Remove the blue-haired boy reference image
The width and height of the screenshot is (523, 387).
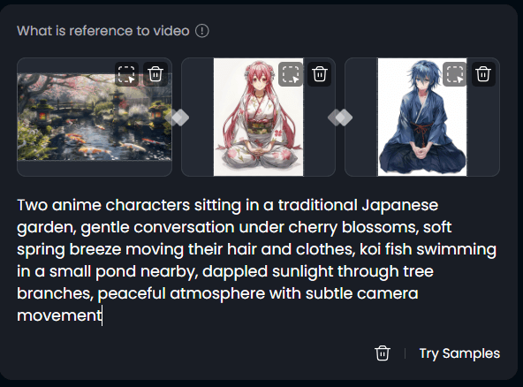(483, 74)
